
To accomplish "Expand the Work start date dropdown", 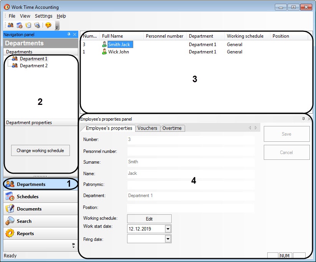I will point(168,229).
